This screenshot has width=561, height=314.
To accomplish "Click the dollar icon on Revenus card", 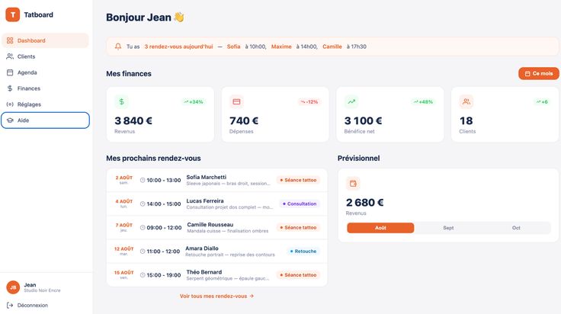I will [122, 102].
